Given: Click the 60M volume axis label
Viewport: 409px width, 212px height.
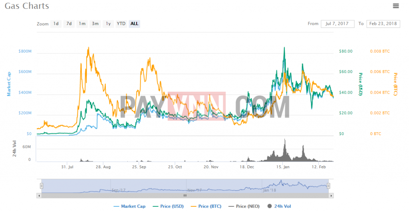Looking at the screenshot, I should (x=27, y=147).
